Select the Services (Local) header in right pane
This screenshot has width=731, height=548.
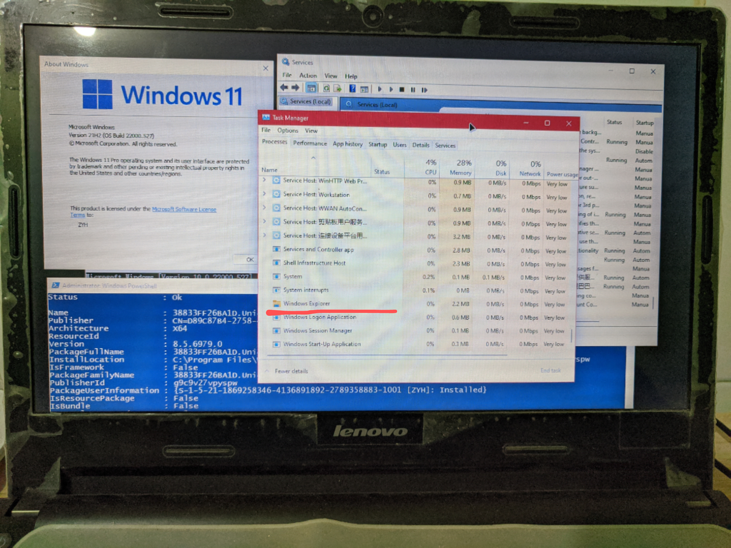pyautogui.click(x=377, y=105)
